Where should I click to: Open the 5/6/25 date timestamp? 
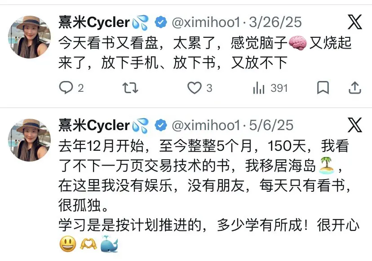[x=271, y=125]
